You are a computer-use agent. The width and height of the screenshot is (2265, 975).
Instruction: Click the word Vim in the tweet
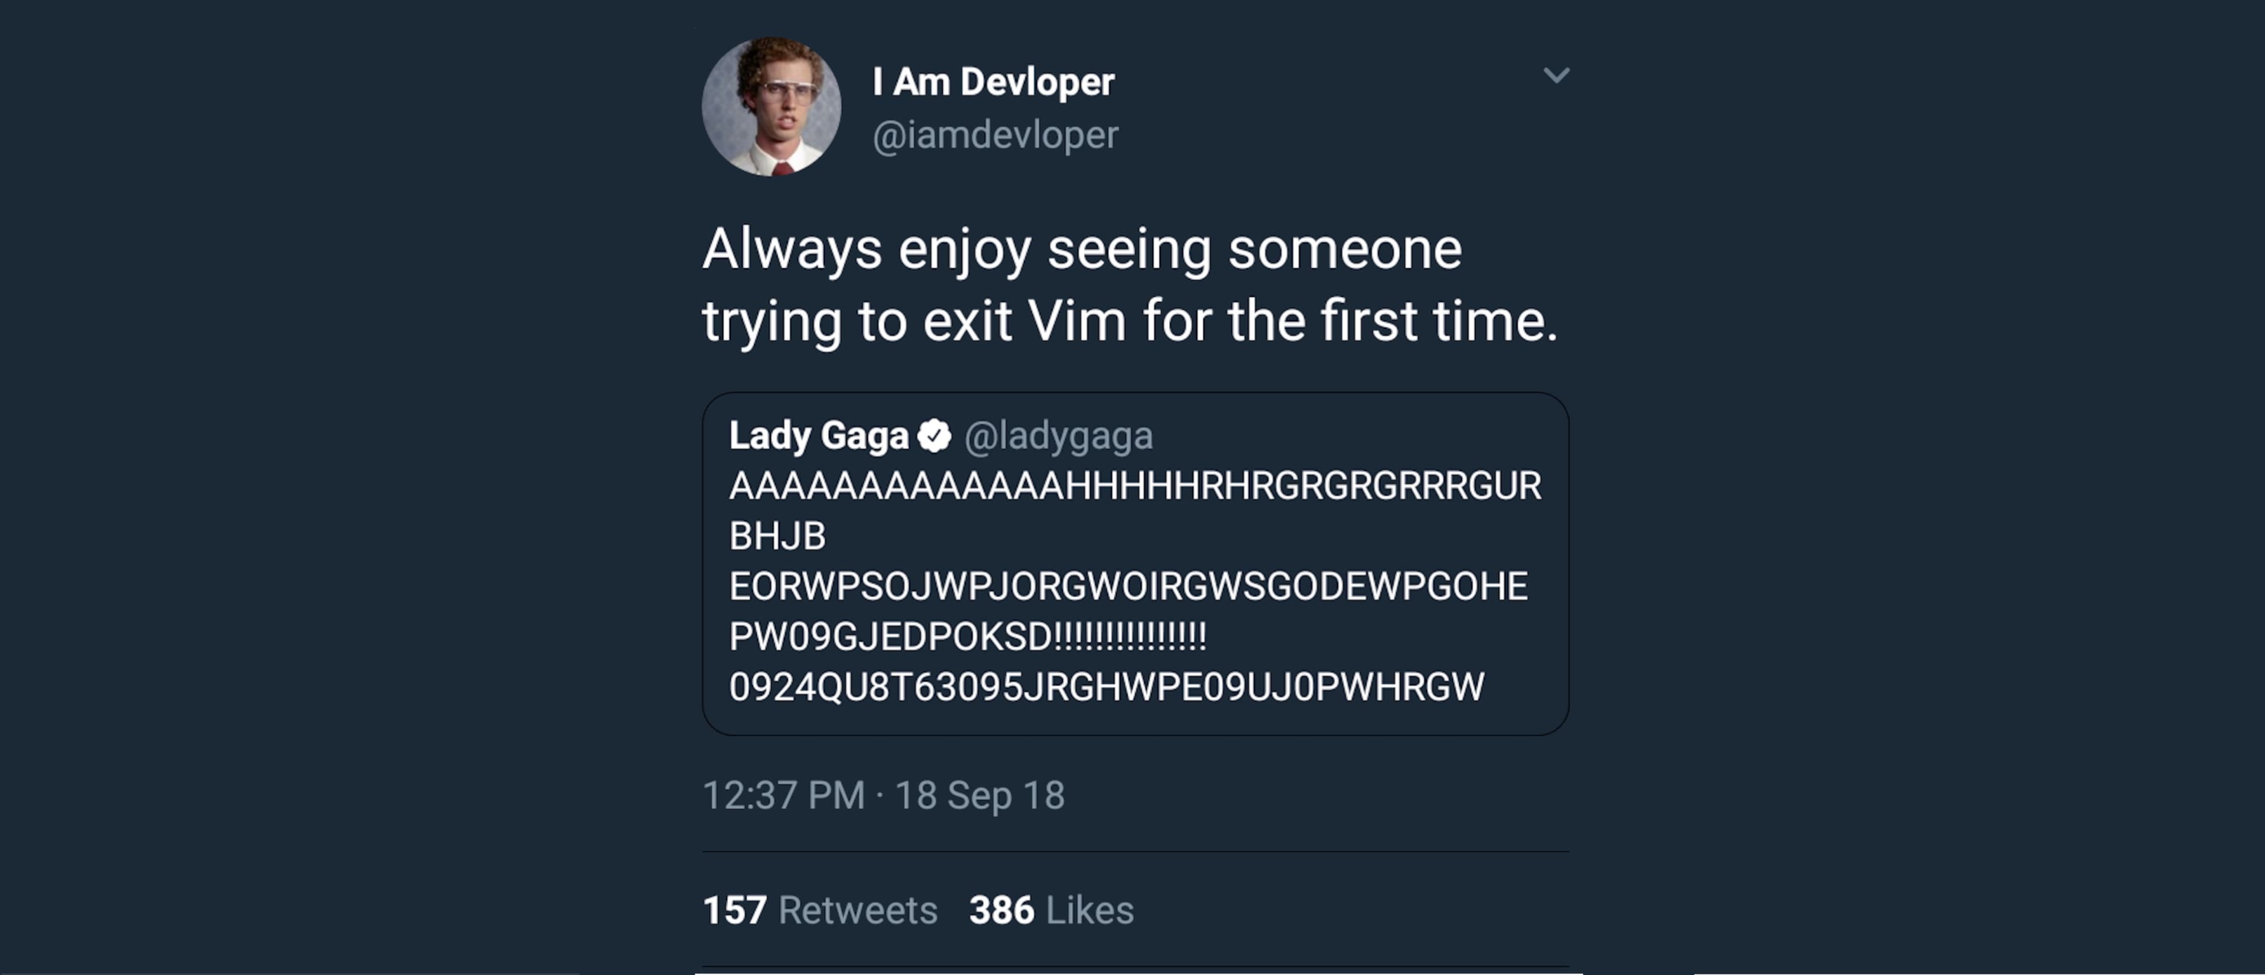coord(1076,321)
